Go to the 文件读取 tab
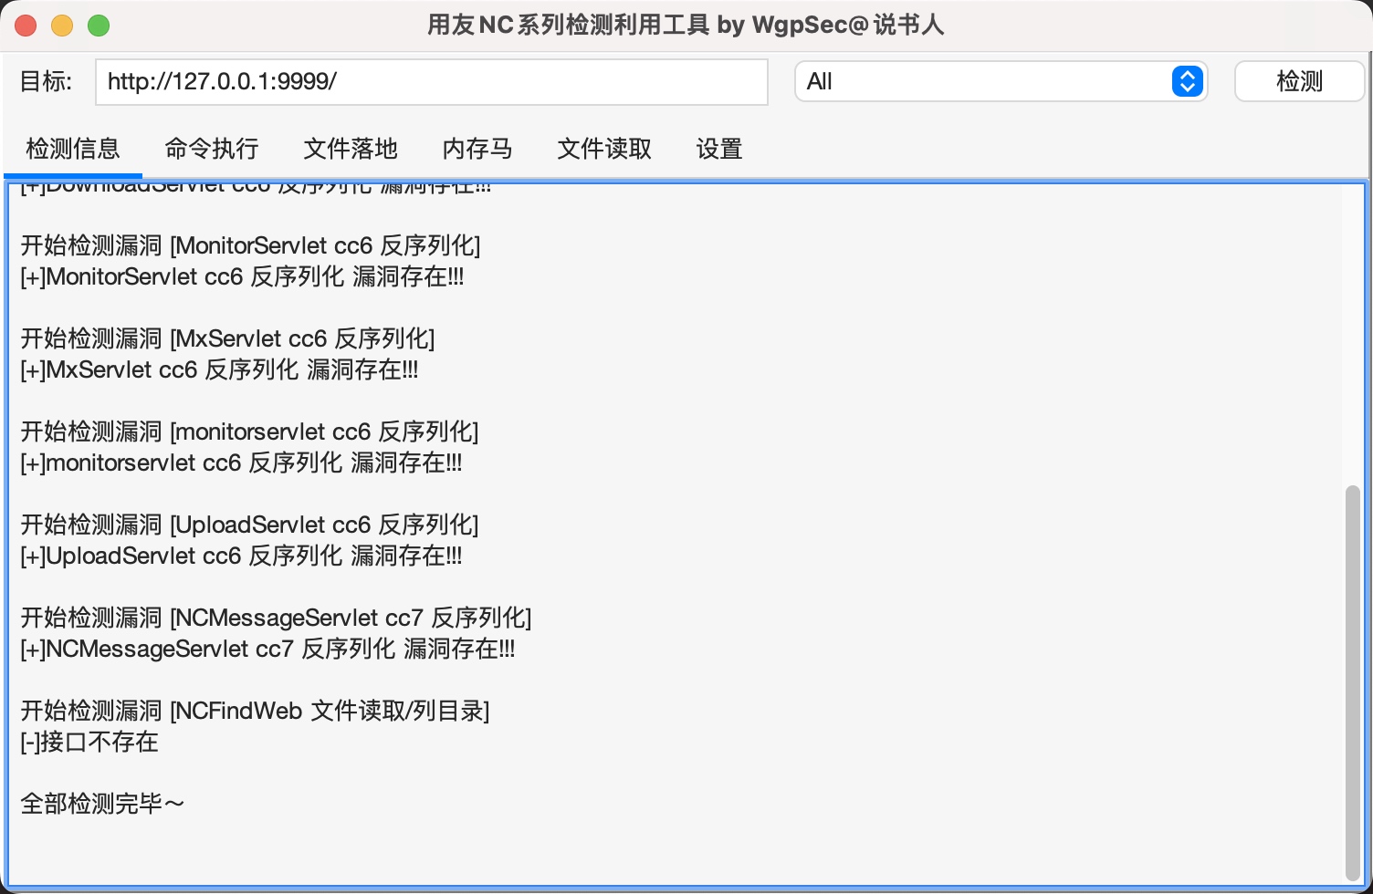Screen dimensions: 1373x894 click(x=604, y=149)
